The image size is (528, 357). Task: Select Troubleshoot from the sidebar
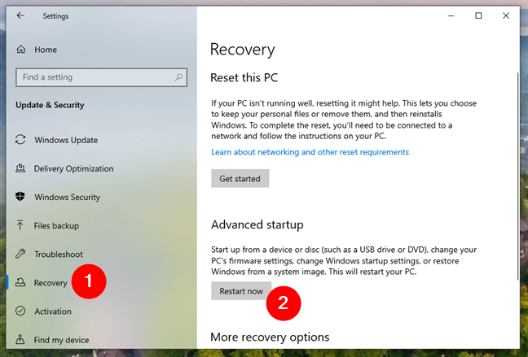[x=58, y=254]
